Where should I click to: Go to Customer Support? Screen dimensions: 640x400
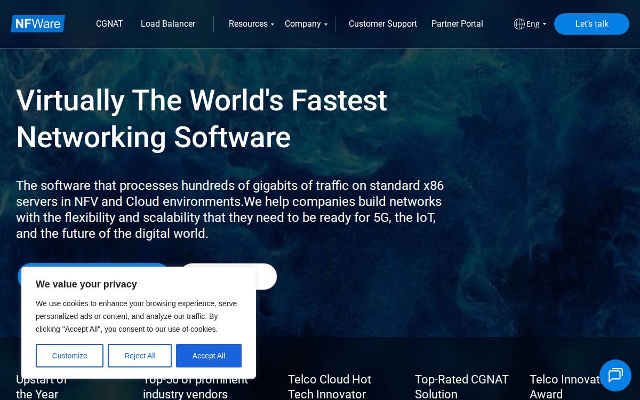pos(383,24)
